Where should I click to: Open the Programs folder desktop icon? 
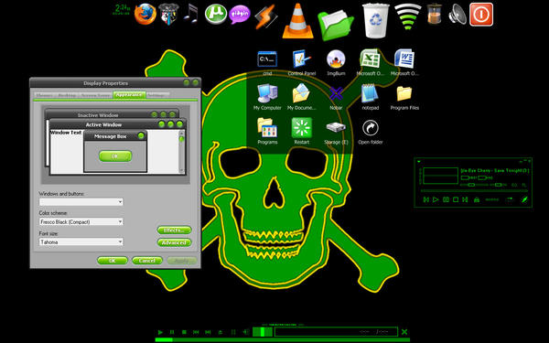(x=267, y=132)
